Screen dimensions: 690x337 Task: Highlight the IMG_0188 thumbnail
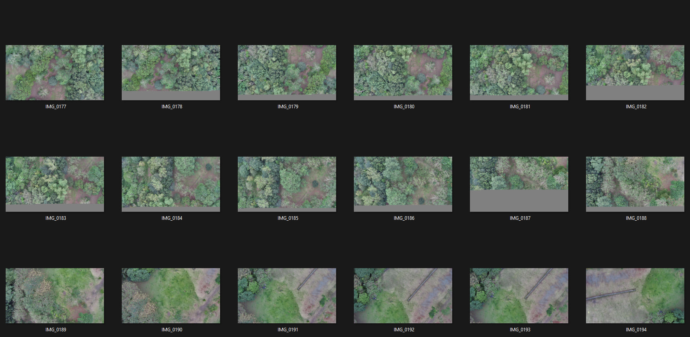click(x=635, y=184)
